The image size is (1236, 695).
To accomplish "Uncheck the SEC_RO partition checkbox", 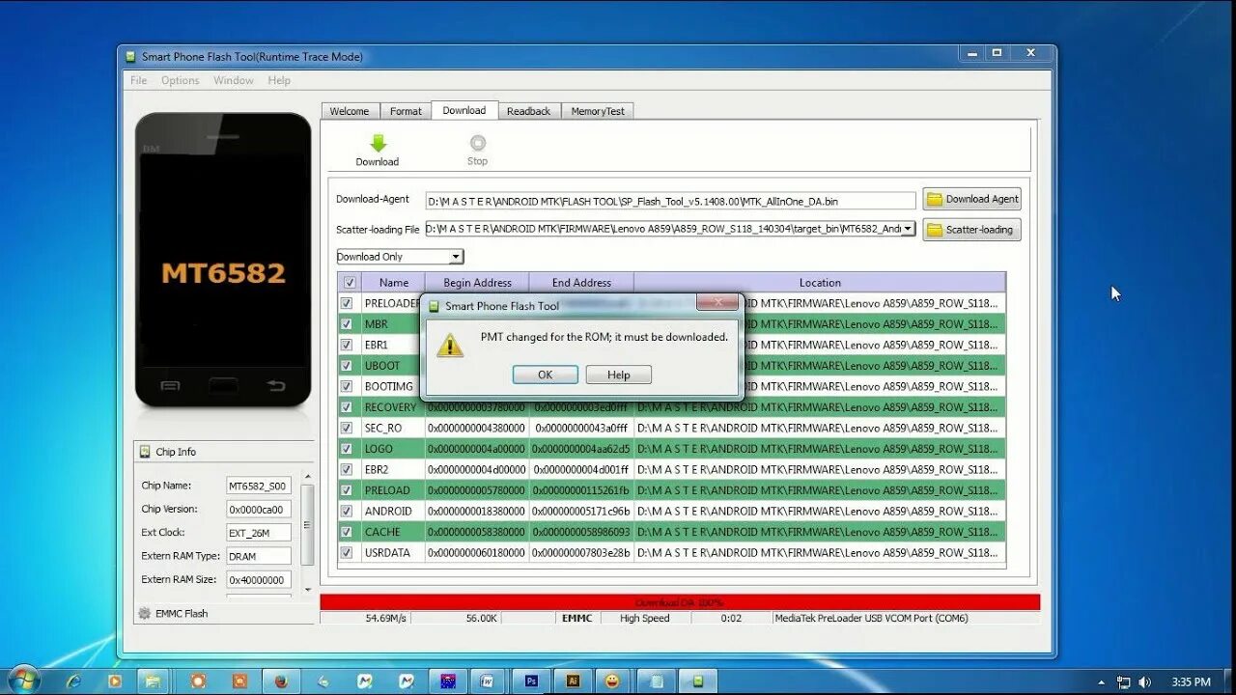I will coord(347,428).
